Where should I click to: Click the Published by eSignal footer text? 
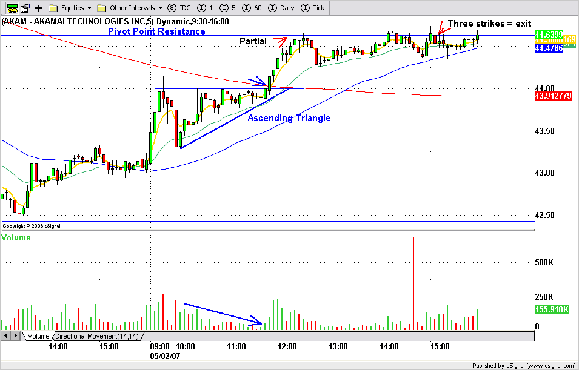click(x=524, y=366)
